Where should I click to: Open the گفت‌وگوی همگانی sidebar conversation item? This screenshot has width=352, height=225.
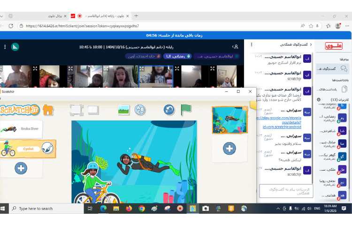pyautogui.click(x=332, y=69)
